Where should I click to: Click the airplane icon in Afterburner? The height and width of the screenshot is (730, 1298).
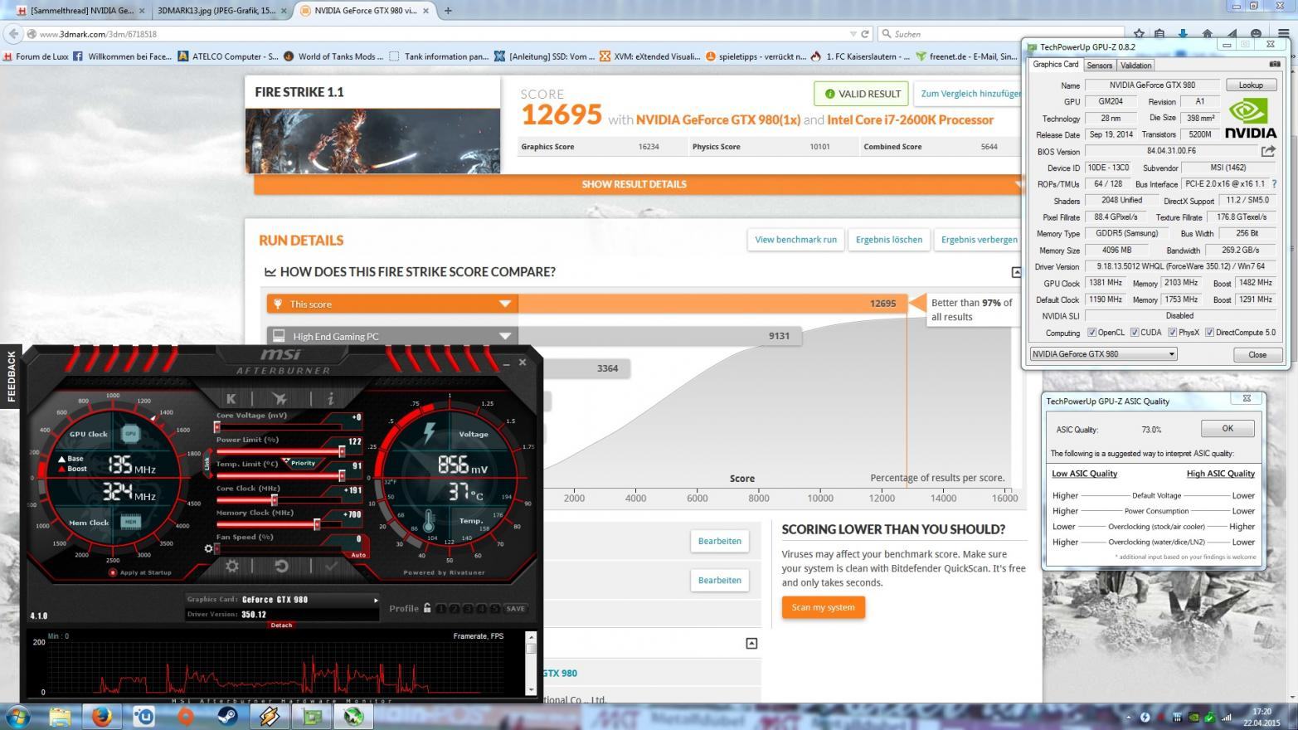[280, 399]
